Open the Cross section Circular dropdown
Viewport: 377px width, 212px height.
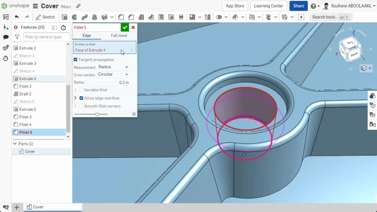pos(113,75)
